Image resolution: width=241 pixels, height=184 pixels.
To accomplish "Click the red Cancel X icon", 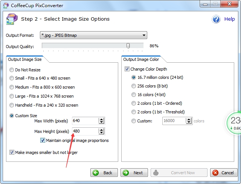I will click(215, 173).
